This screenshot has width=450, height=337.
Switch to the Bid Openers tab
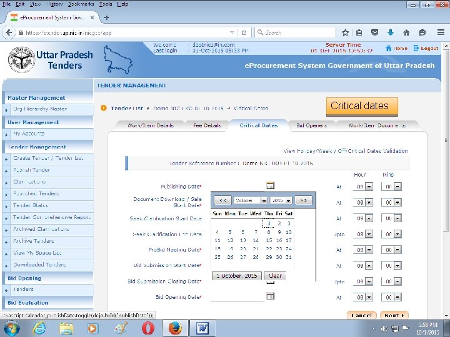pyautogui.click(x=311, y=125)
